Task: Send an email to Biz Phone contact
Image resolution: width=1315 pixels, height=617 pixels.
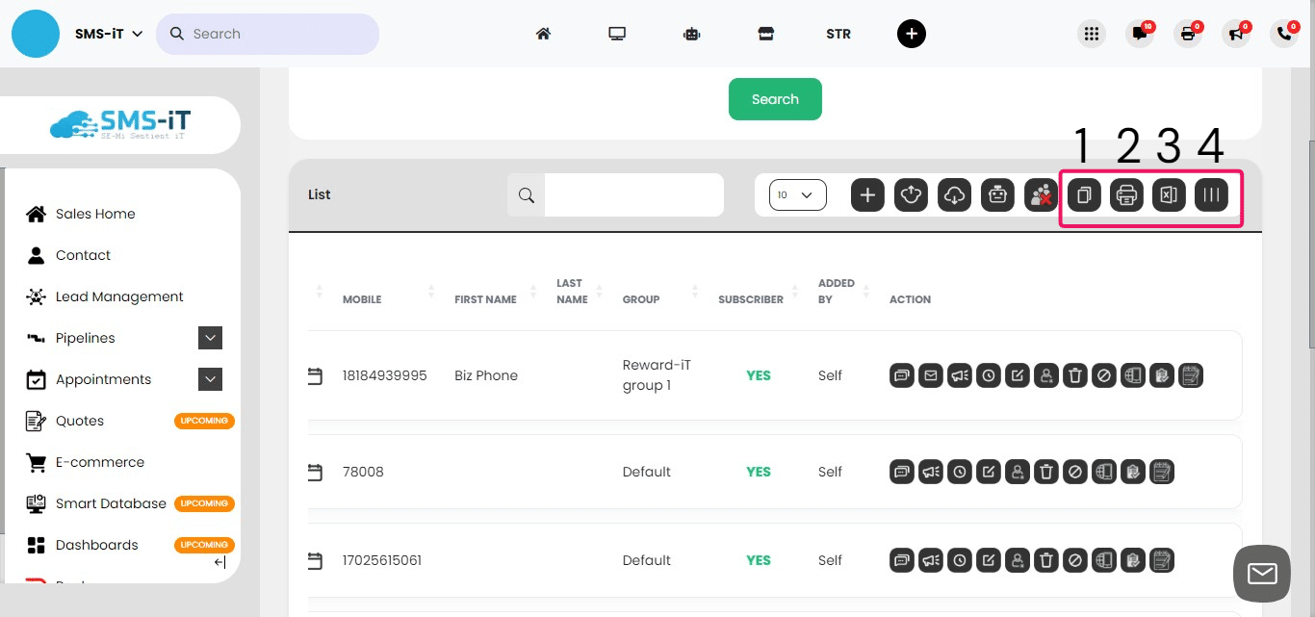Action: [x=930, y=375]
